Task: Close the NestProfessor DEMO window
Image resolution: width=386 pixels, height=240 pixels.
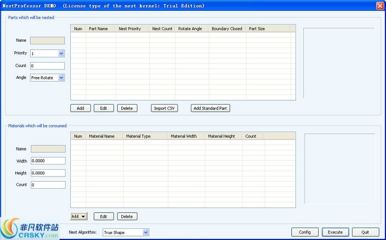Action: tap(380, 6)
